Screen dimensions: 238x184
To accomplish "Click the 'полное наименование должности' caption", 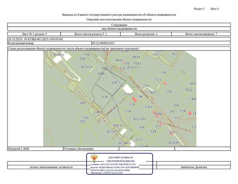I will point(51,167).
